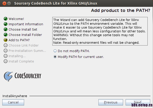
Task: Click the CodeSourcery logo
Action: [x=22, y=76]
